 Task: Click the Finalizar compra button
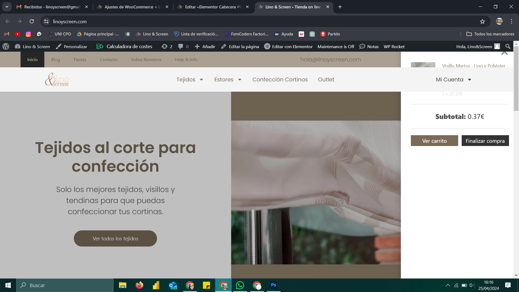tap(485, 141)
